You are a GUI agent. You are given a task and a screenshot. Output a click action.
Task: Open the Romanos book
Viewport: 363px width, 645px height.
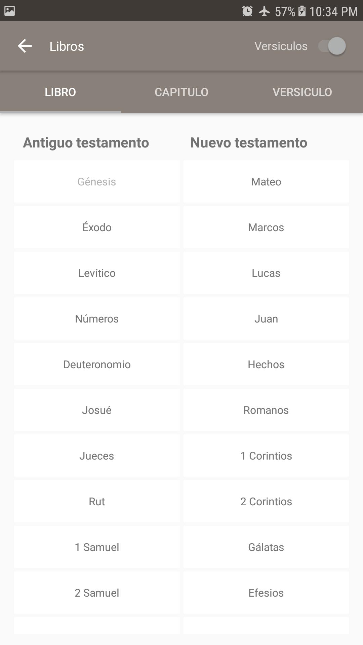[x=266, y=410]
